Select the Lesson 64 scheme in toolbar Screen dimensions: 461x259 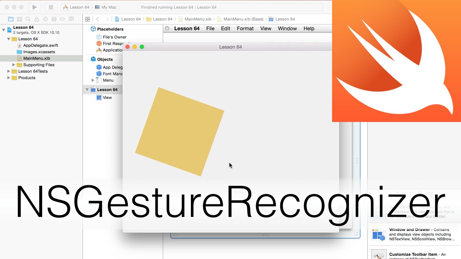point(76,7)
